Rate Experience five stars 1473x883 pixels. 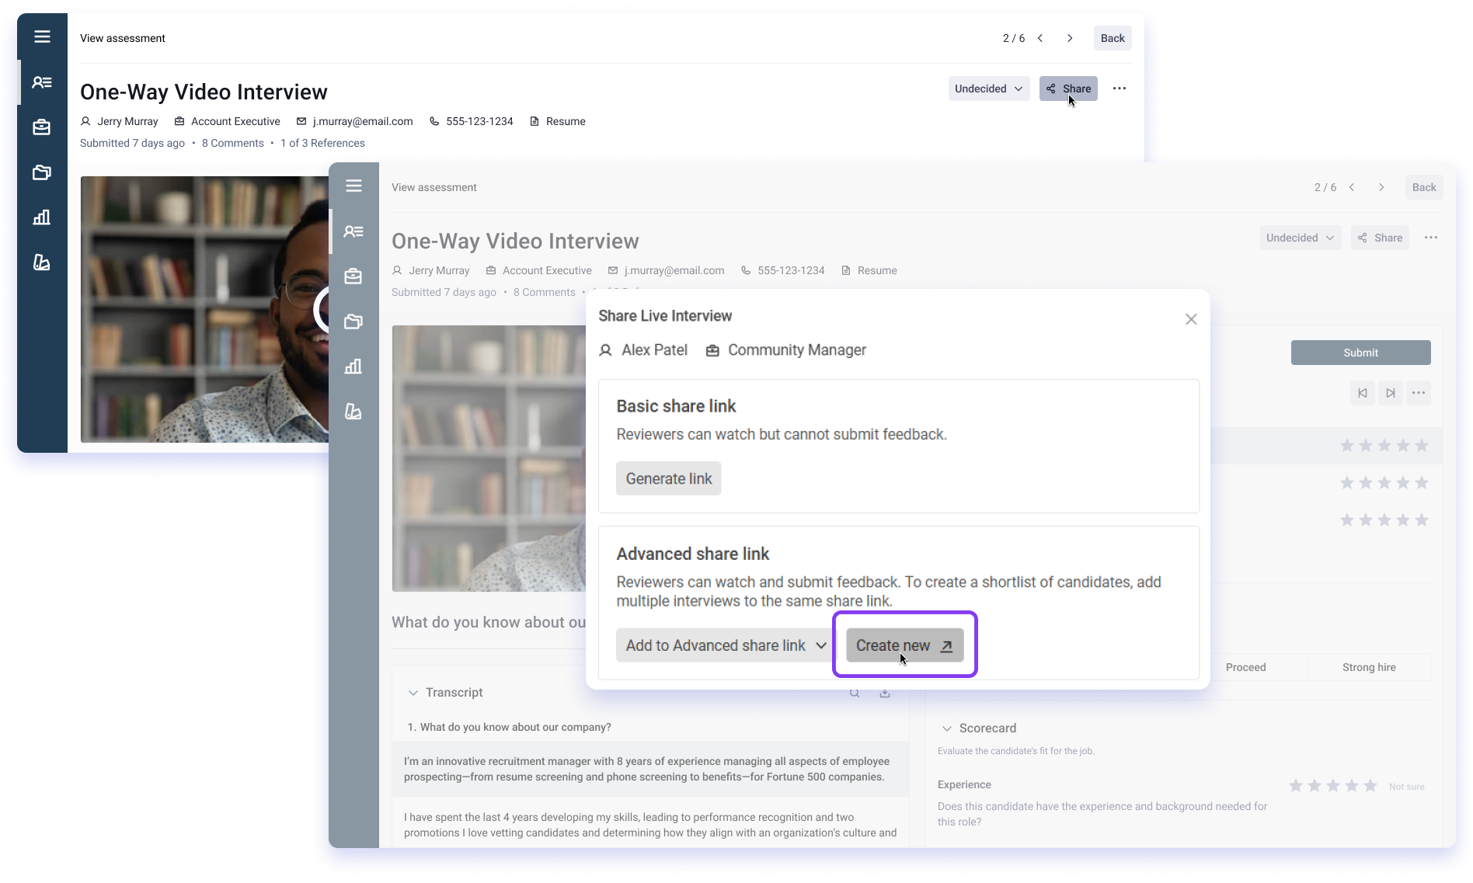pos(1370,786)
